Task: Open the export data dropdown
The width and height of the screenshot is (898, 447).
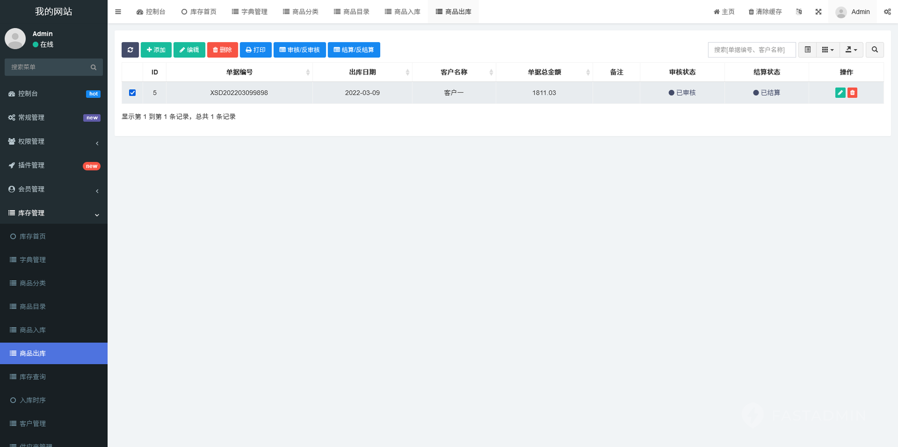Action: (851, 50)
